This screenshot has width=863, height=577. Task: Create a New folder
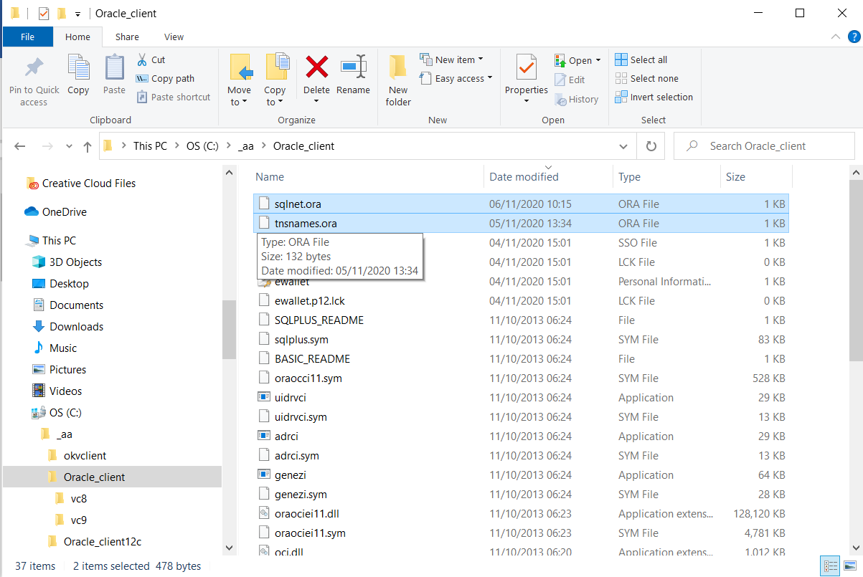click(398, 80)
